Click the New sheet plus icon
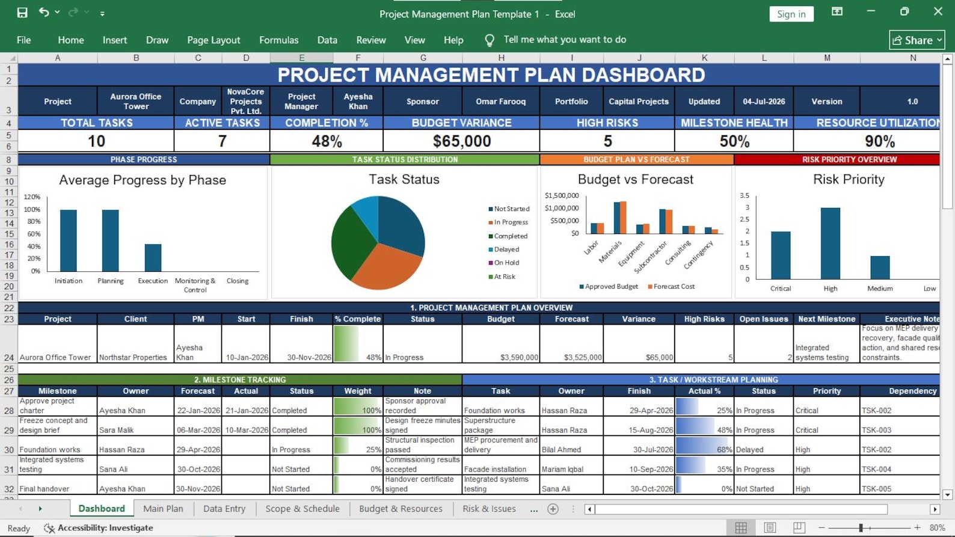The image size is (955, 537). 553,509
